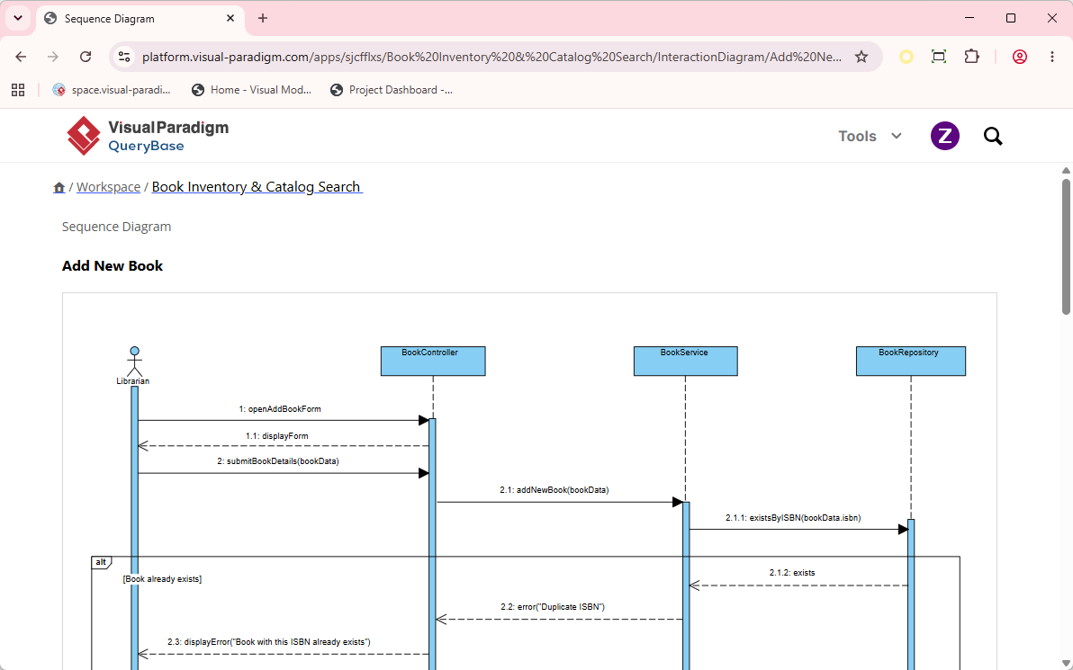Maximize the browser window
This screenshot has height=670, width=1073.
[1011, 19]
